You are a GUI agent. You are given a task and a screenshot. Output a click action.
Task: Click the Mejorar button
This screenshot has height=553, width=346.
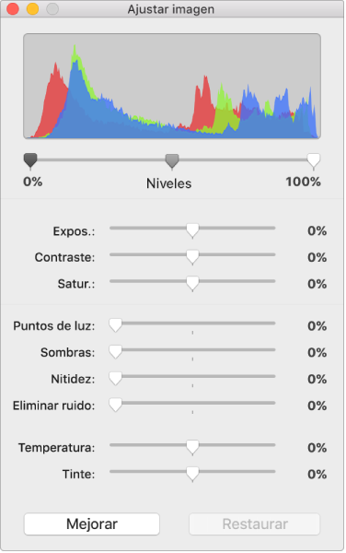click(x=91, y=524)
